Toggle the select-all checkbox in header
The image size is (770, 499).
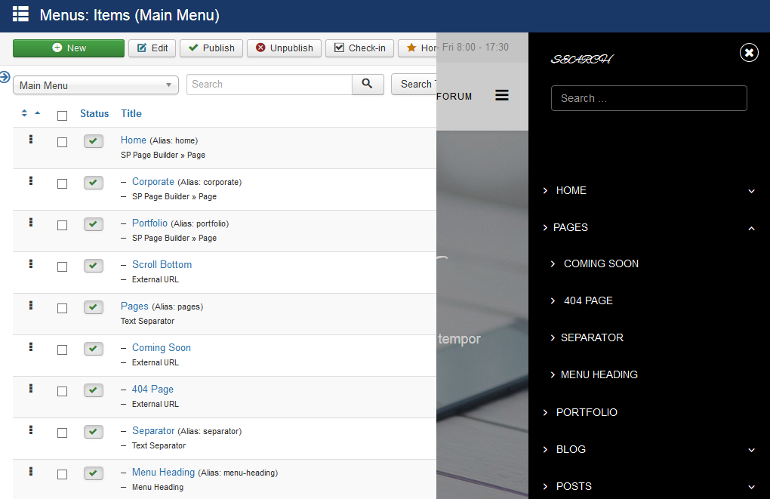click(63, 116)
